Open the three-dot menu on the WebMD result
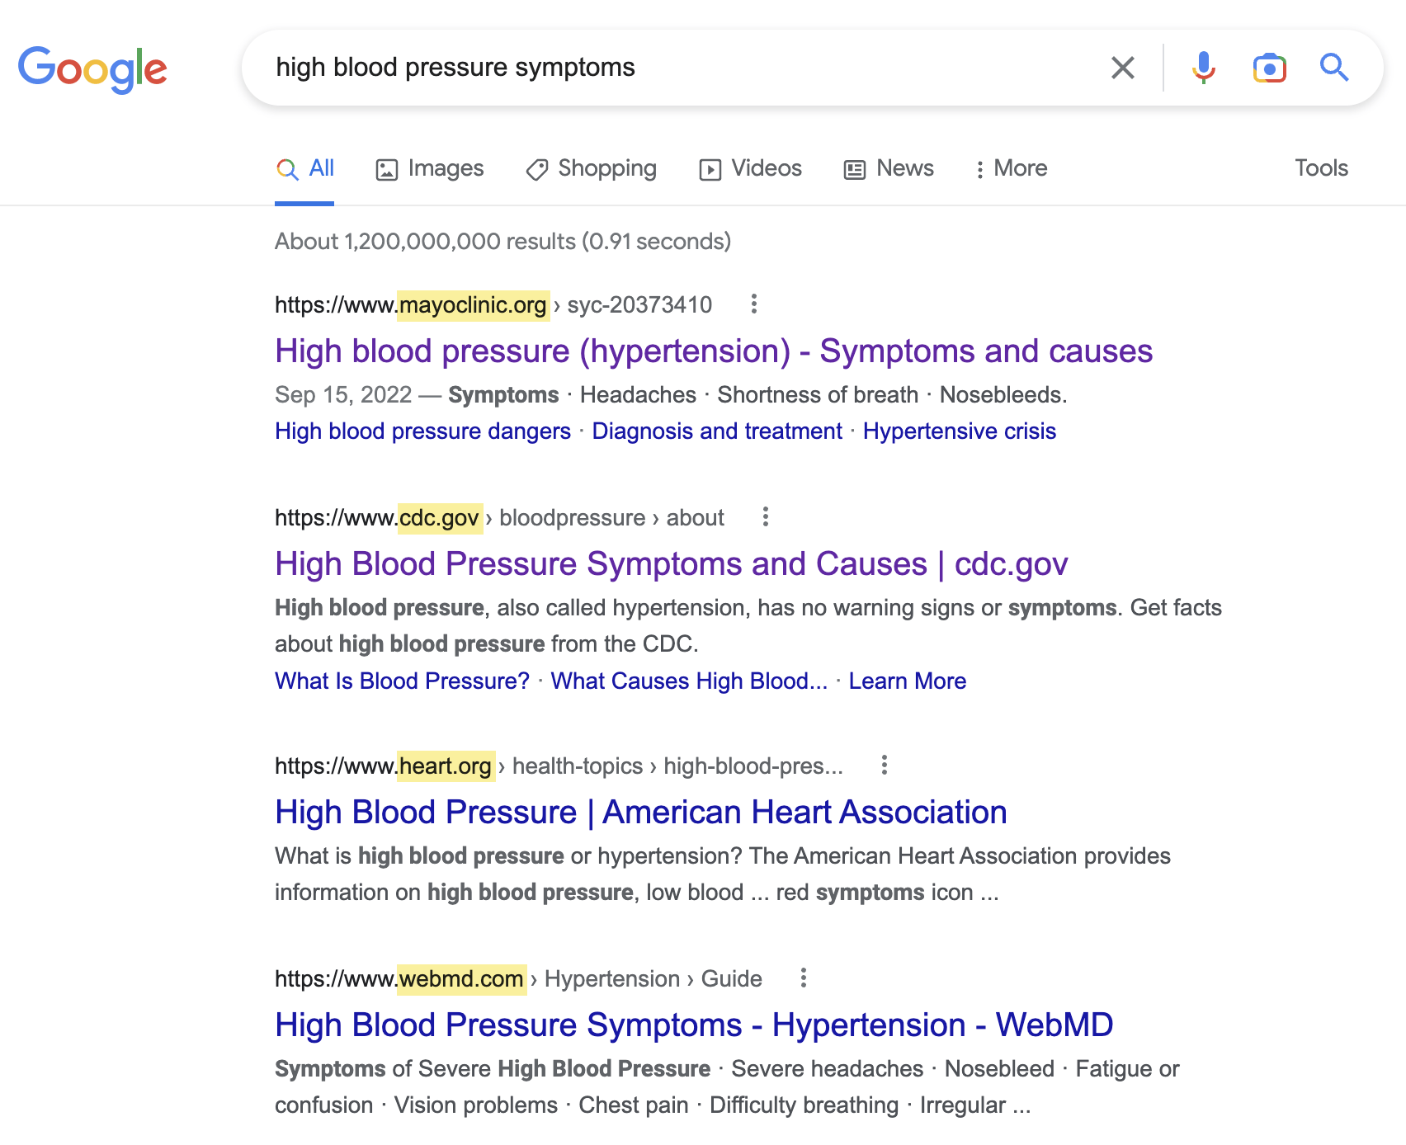Viewport: 1406px width, 1145px height. [804, 978]
